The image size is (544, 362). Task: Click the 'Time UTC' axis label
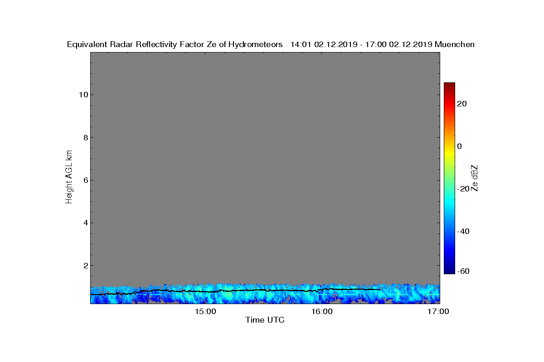click(x=265, y=320)
